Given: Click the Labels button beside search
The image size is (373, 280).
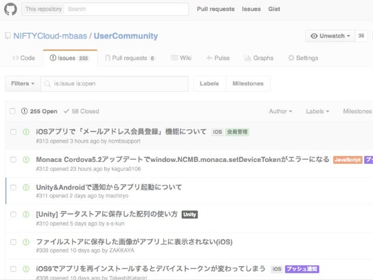Looking at the screenshot, I should [x=209, y=84].
